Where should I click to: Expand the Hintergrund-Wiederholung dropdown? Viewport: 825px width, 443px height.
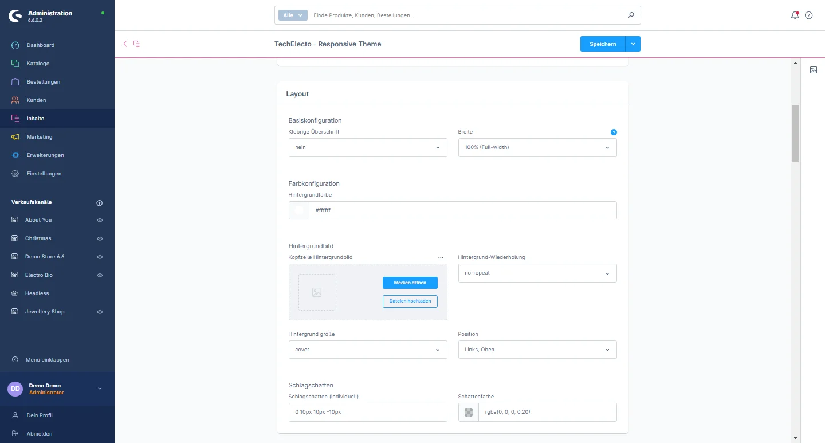pos(537,273)
